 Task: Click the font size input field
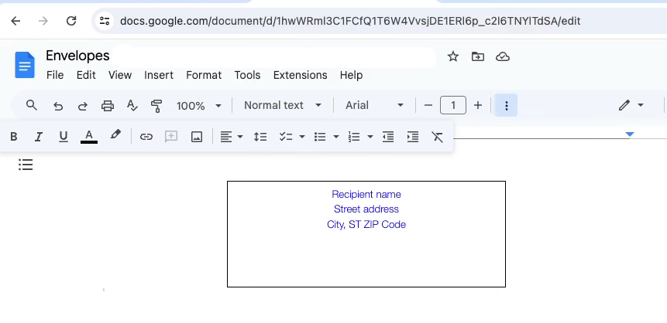click(x=453, y=106)
